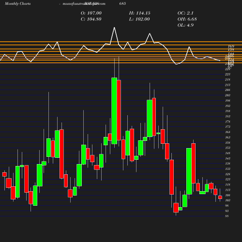Viewport: 242px width, 242px height.
Task: Click the 163 price axis label
Action: pos(227,137)
